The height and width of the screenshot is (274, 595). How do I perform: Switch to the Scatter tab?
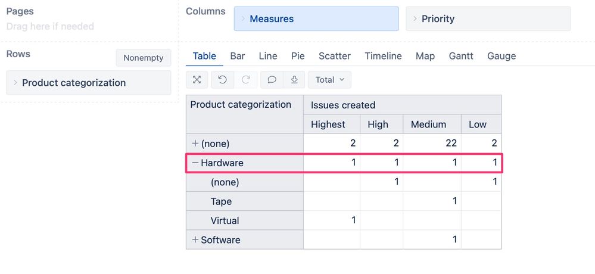335,56
